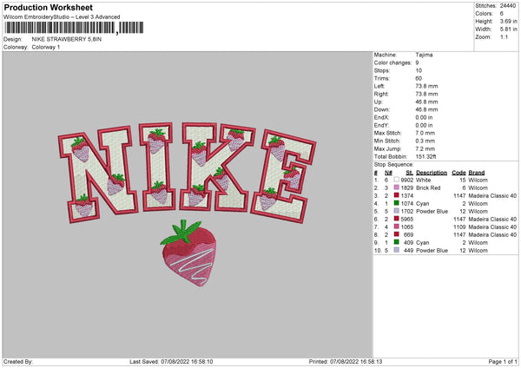The image size is (521, 368).
Task: Select the Total Bobbin value 151.32ft
Action: click(426, 156)
